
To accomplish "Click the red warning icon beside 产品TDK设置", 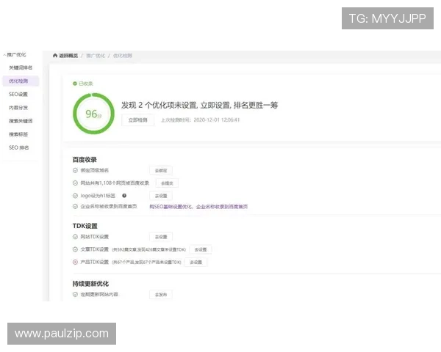I will (x=75, y=262).
